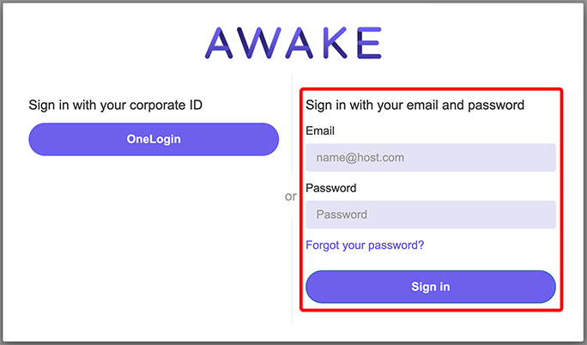Click the letter E in the AWAKE logo
Image resolution: width=587 pixels, height=345 pixels.
tap(370, 43)
